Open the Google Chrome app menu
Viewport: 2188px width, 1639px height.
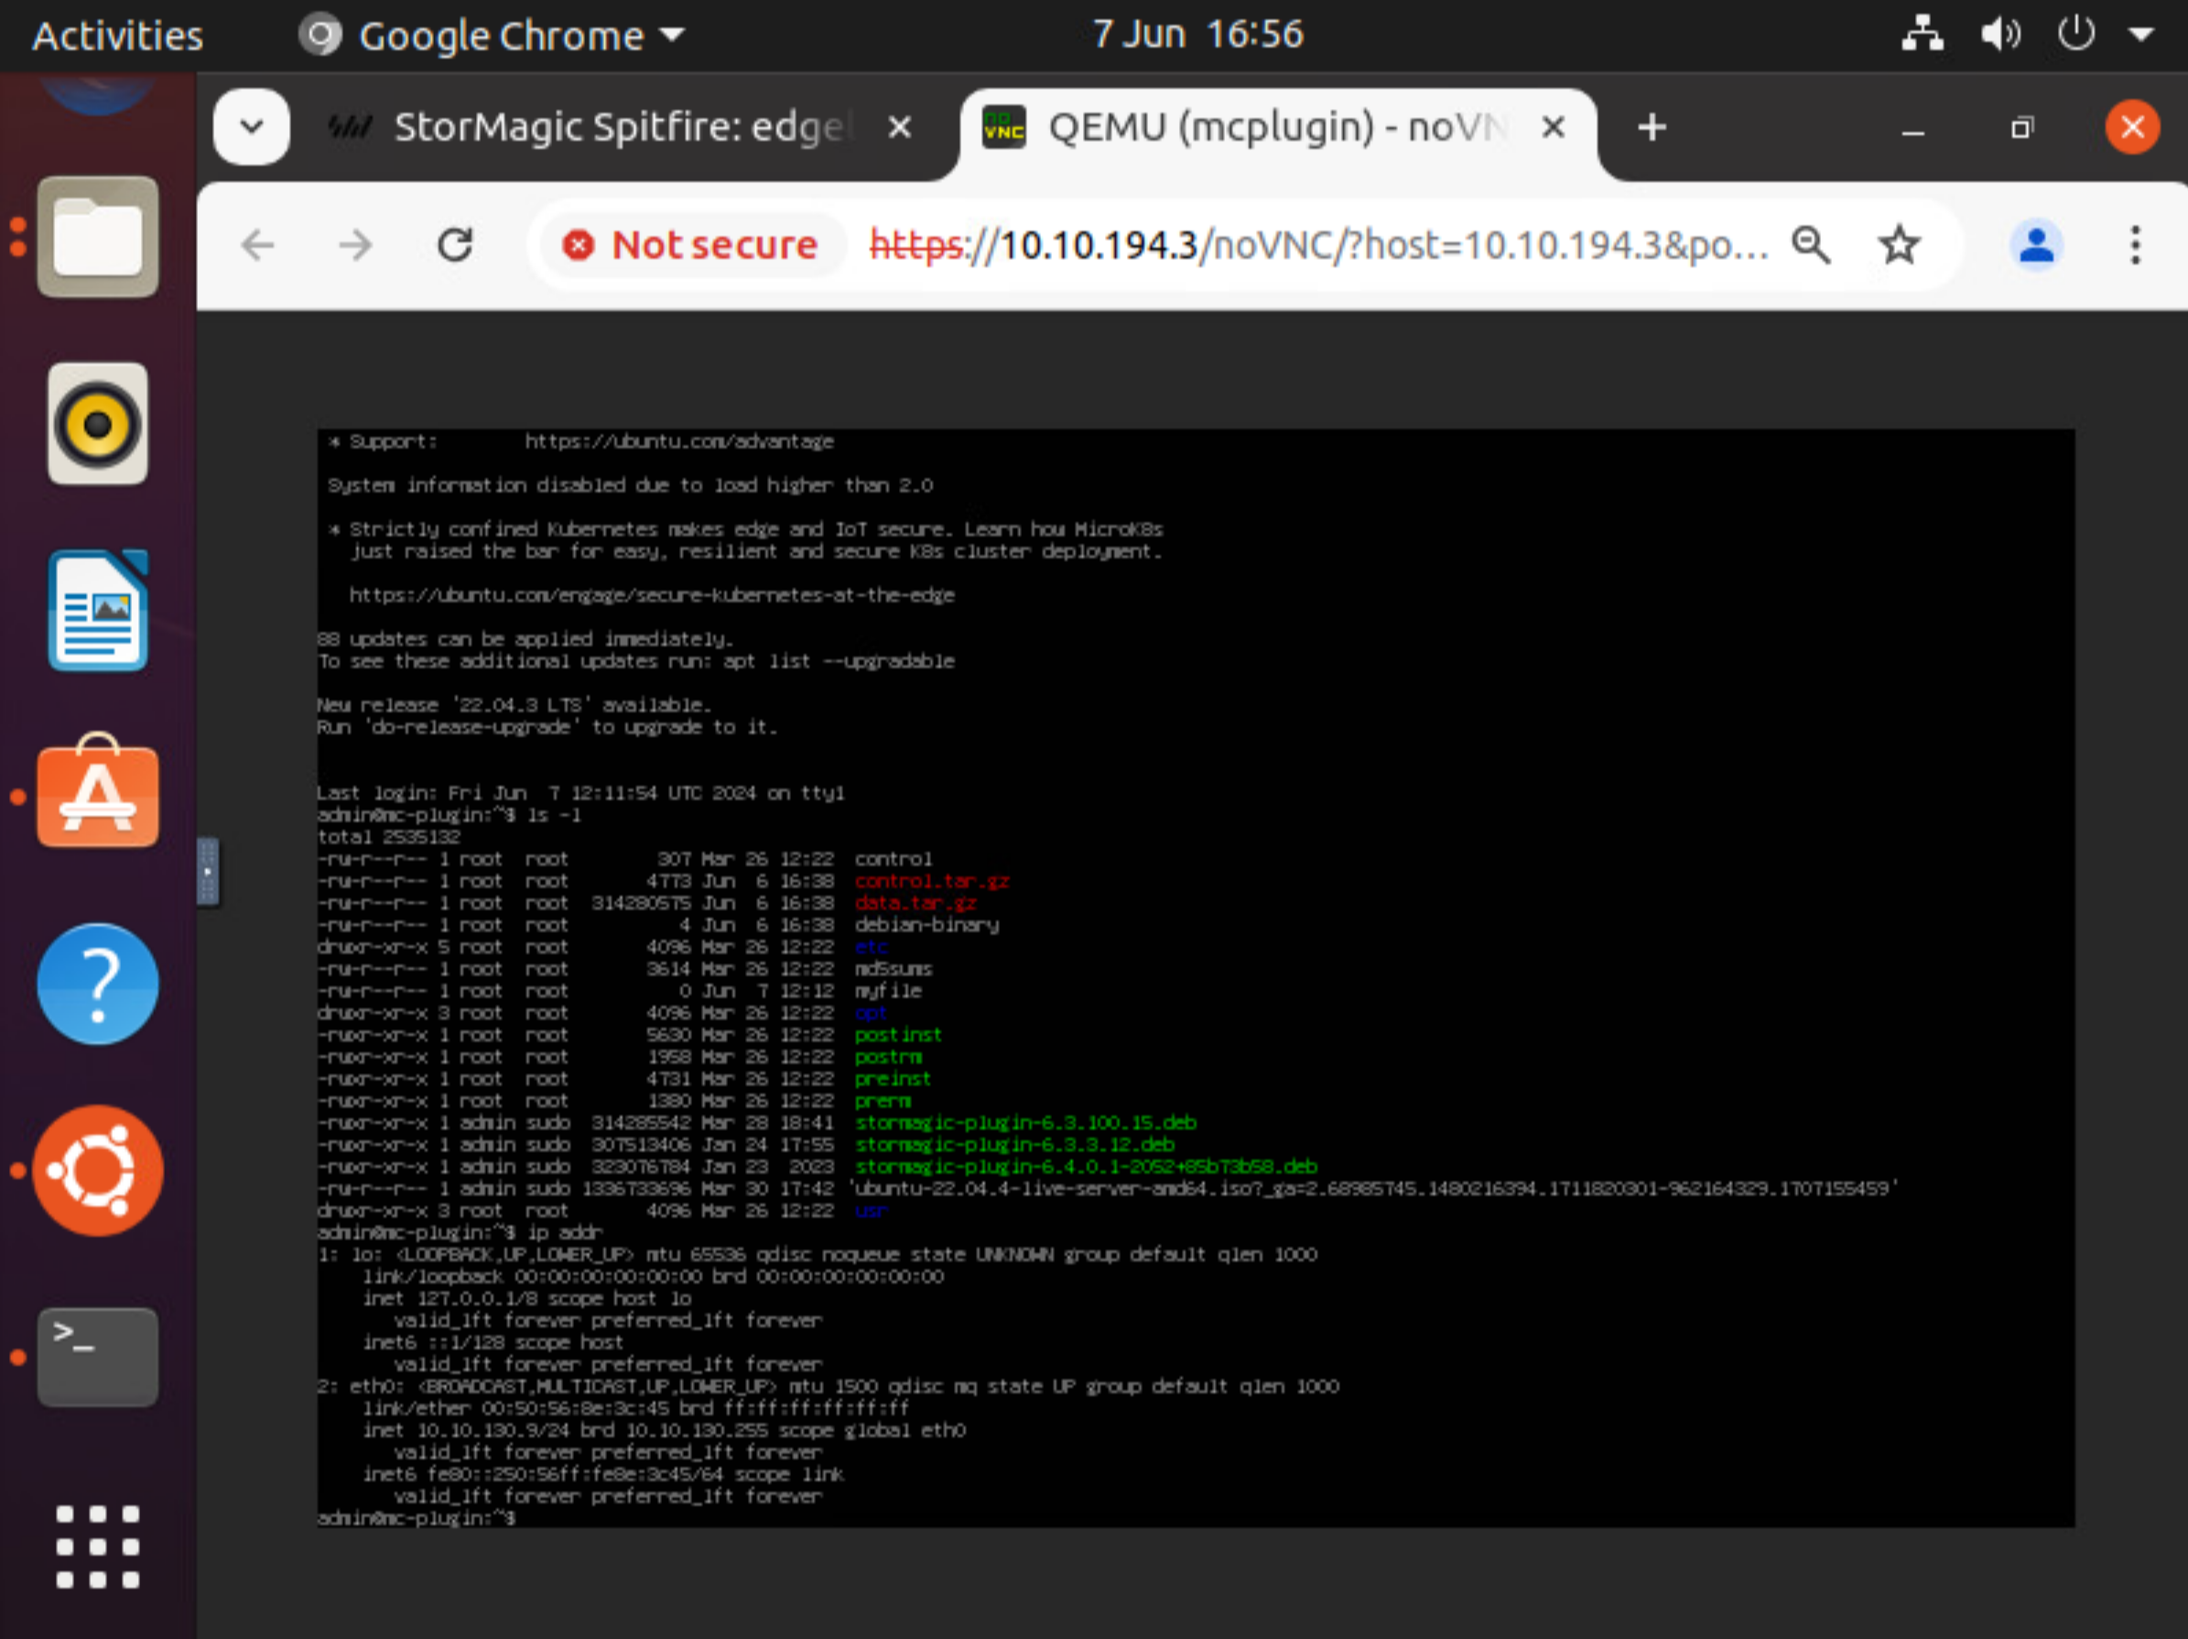pos(493,36)
